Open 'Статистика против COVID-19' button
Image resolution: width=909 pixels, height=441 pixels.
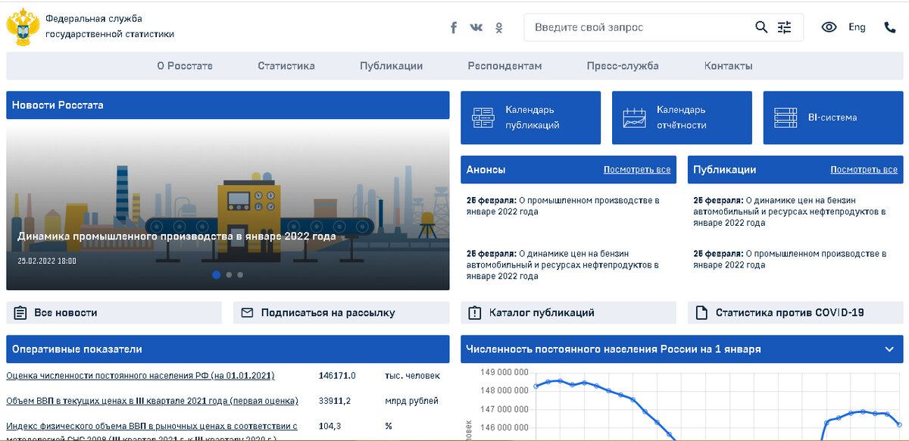pyautogui.click(x=795, y=312)
